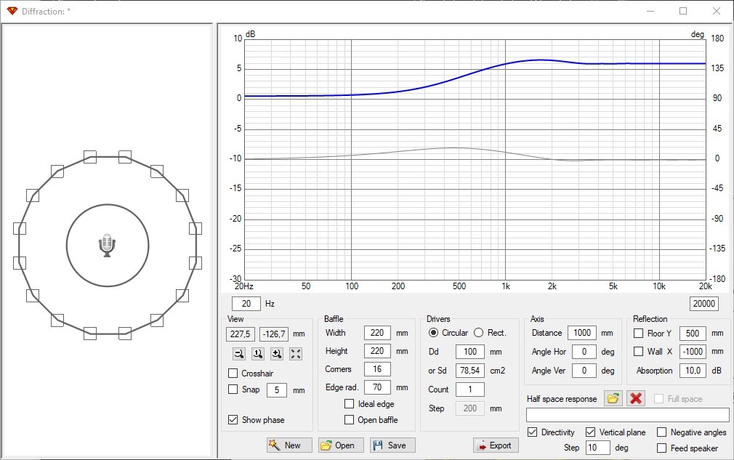Image resolution: width=734 pixels, height=460 pixels.
Task: Click the Snap distance mm field
Action: pyautogui.click(x=277, y=390)
